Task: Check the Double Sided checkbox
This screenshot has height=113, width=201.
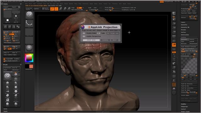Action: [x=84, y=33]
